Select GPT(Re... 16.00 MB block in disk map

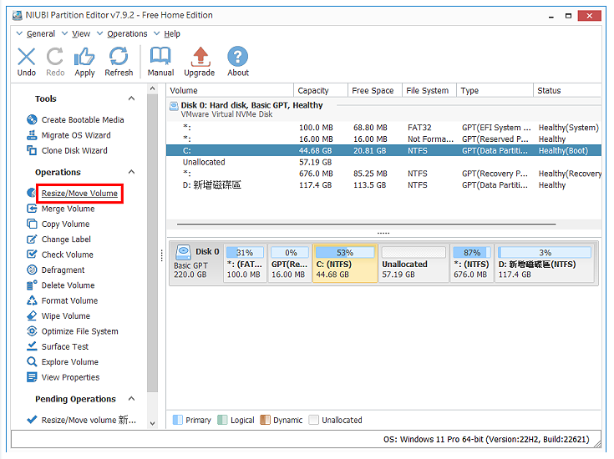pyautogui.click(x=289, y=263)
